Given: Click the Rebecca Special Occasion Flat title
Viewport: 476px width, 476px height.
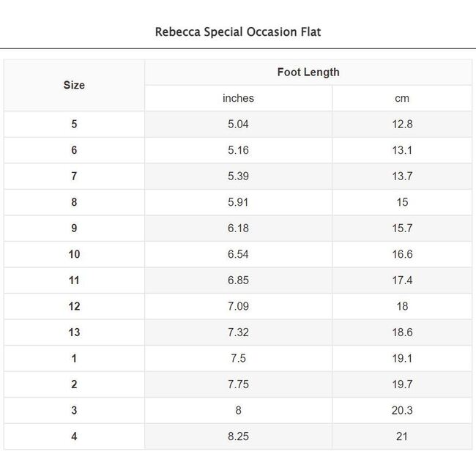Looking at the screenshot, I should 238,32.
